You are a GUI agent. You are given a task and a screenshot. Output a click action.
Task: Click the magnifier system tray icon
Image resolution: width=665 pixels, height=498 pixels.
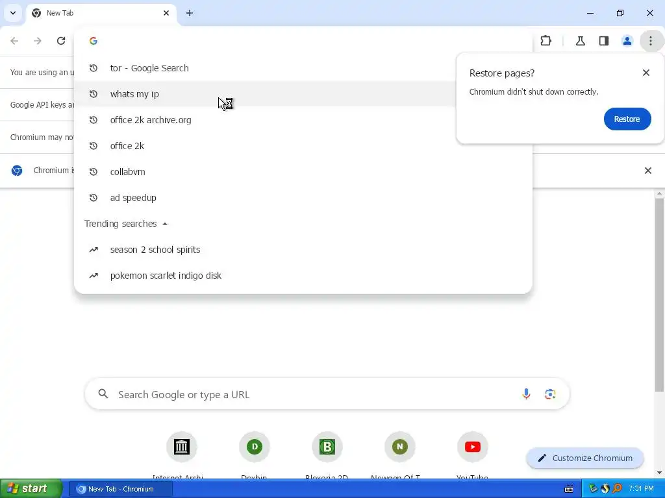618,489
